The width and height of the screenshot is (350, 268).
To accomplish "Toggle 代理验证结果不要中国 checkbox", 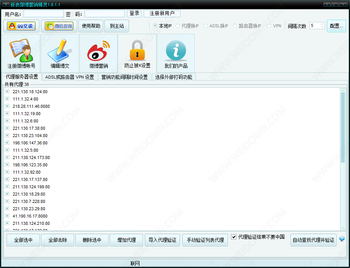I will tap(234, 237).
